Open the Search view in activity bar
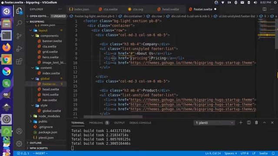This screenshot has width=278, height=156. pos(19,23)
